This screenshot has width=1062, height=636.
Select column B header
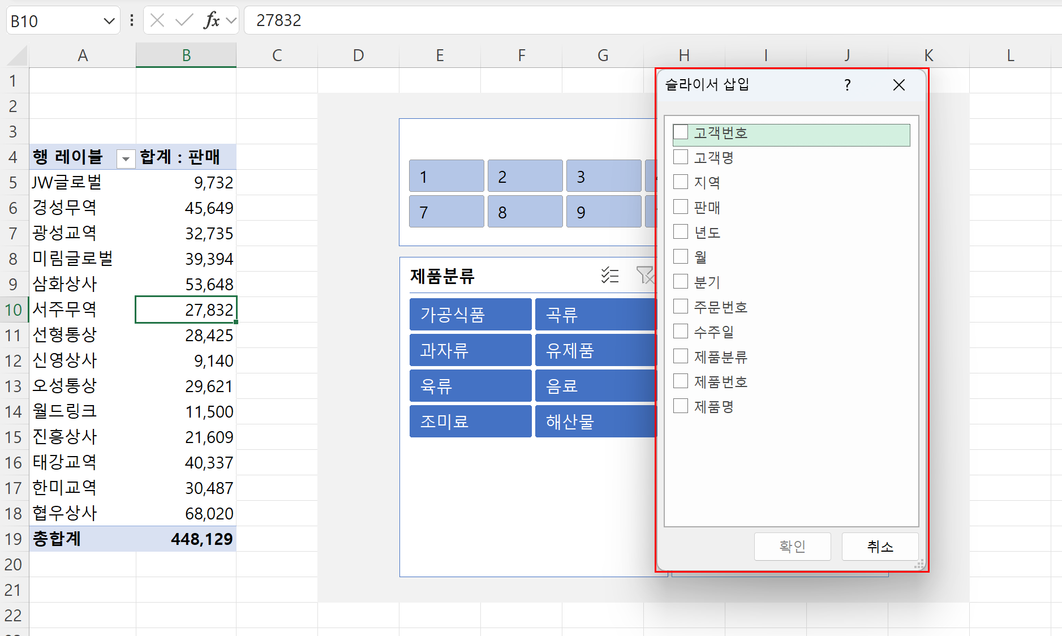coord(186,55)
